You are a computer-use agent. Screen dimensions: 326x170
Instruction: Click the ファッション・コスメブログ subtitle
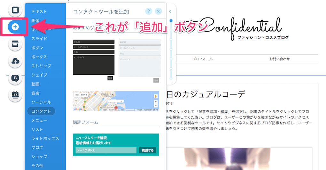[263, 38]
